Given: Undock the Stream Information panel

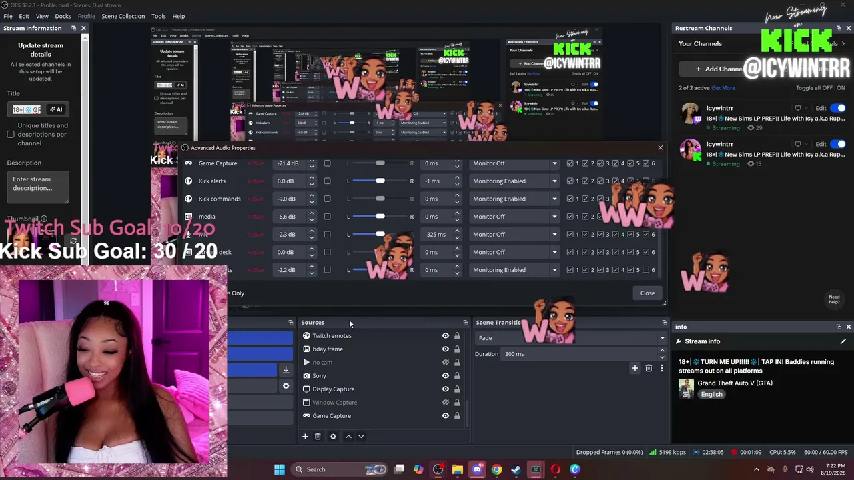Looking at the screenshot, I should 73,28.
